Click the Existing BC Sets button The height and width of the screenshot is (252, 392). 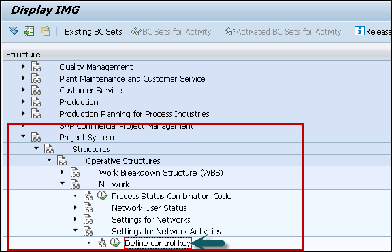click(93, 32)
